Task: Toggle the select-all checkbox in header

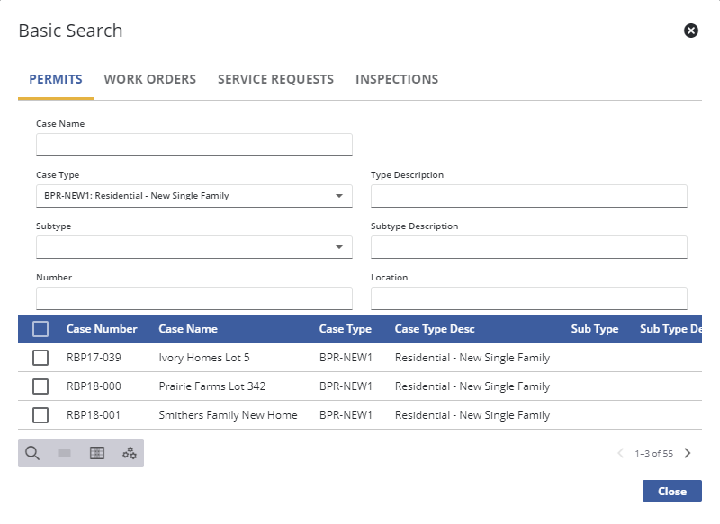Action: [40, 329]
